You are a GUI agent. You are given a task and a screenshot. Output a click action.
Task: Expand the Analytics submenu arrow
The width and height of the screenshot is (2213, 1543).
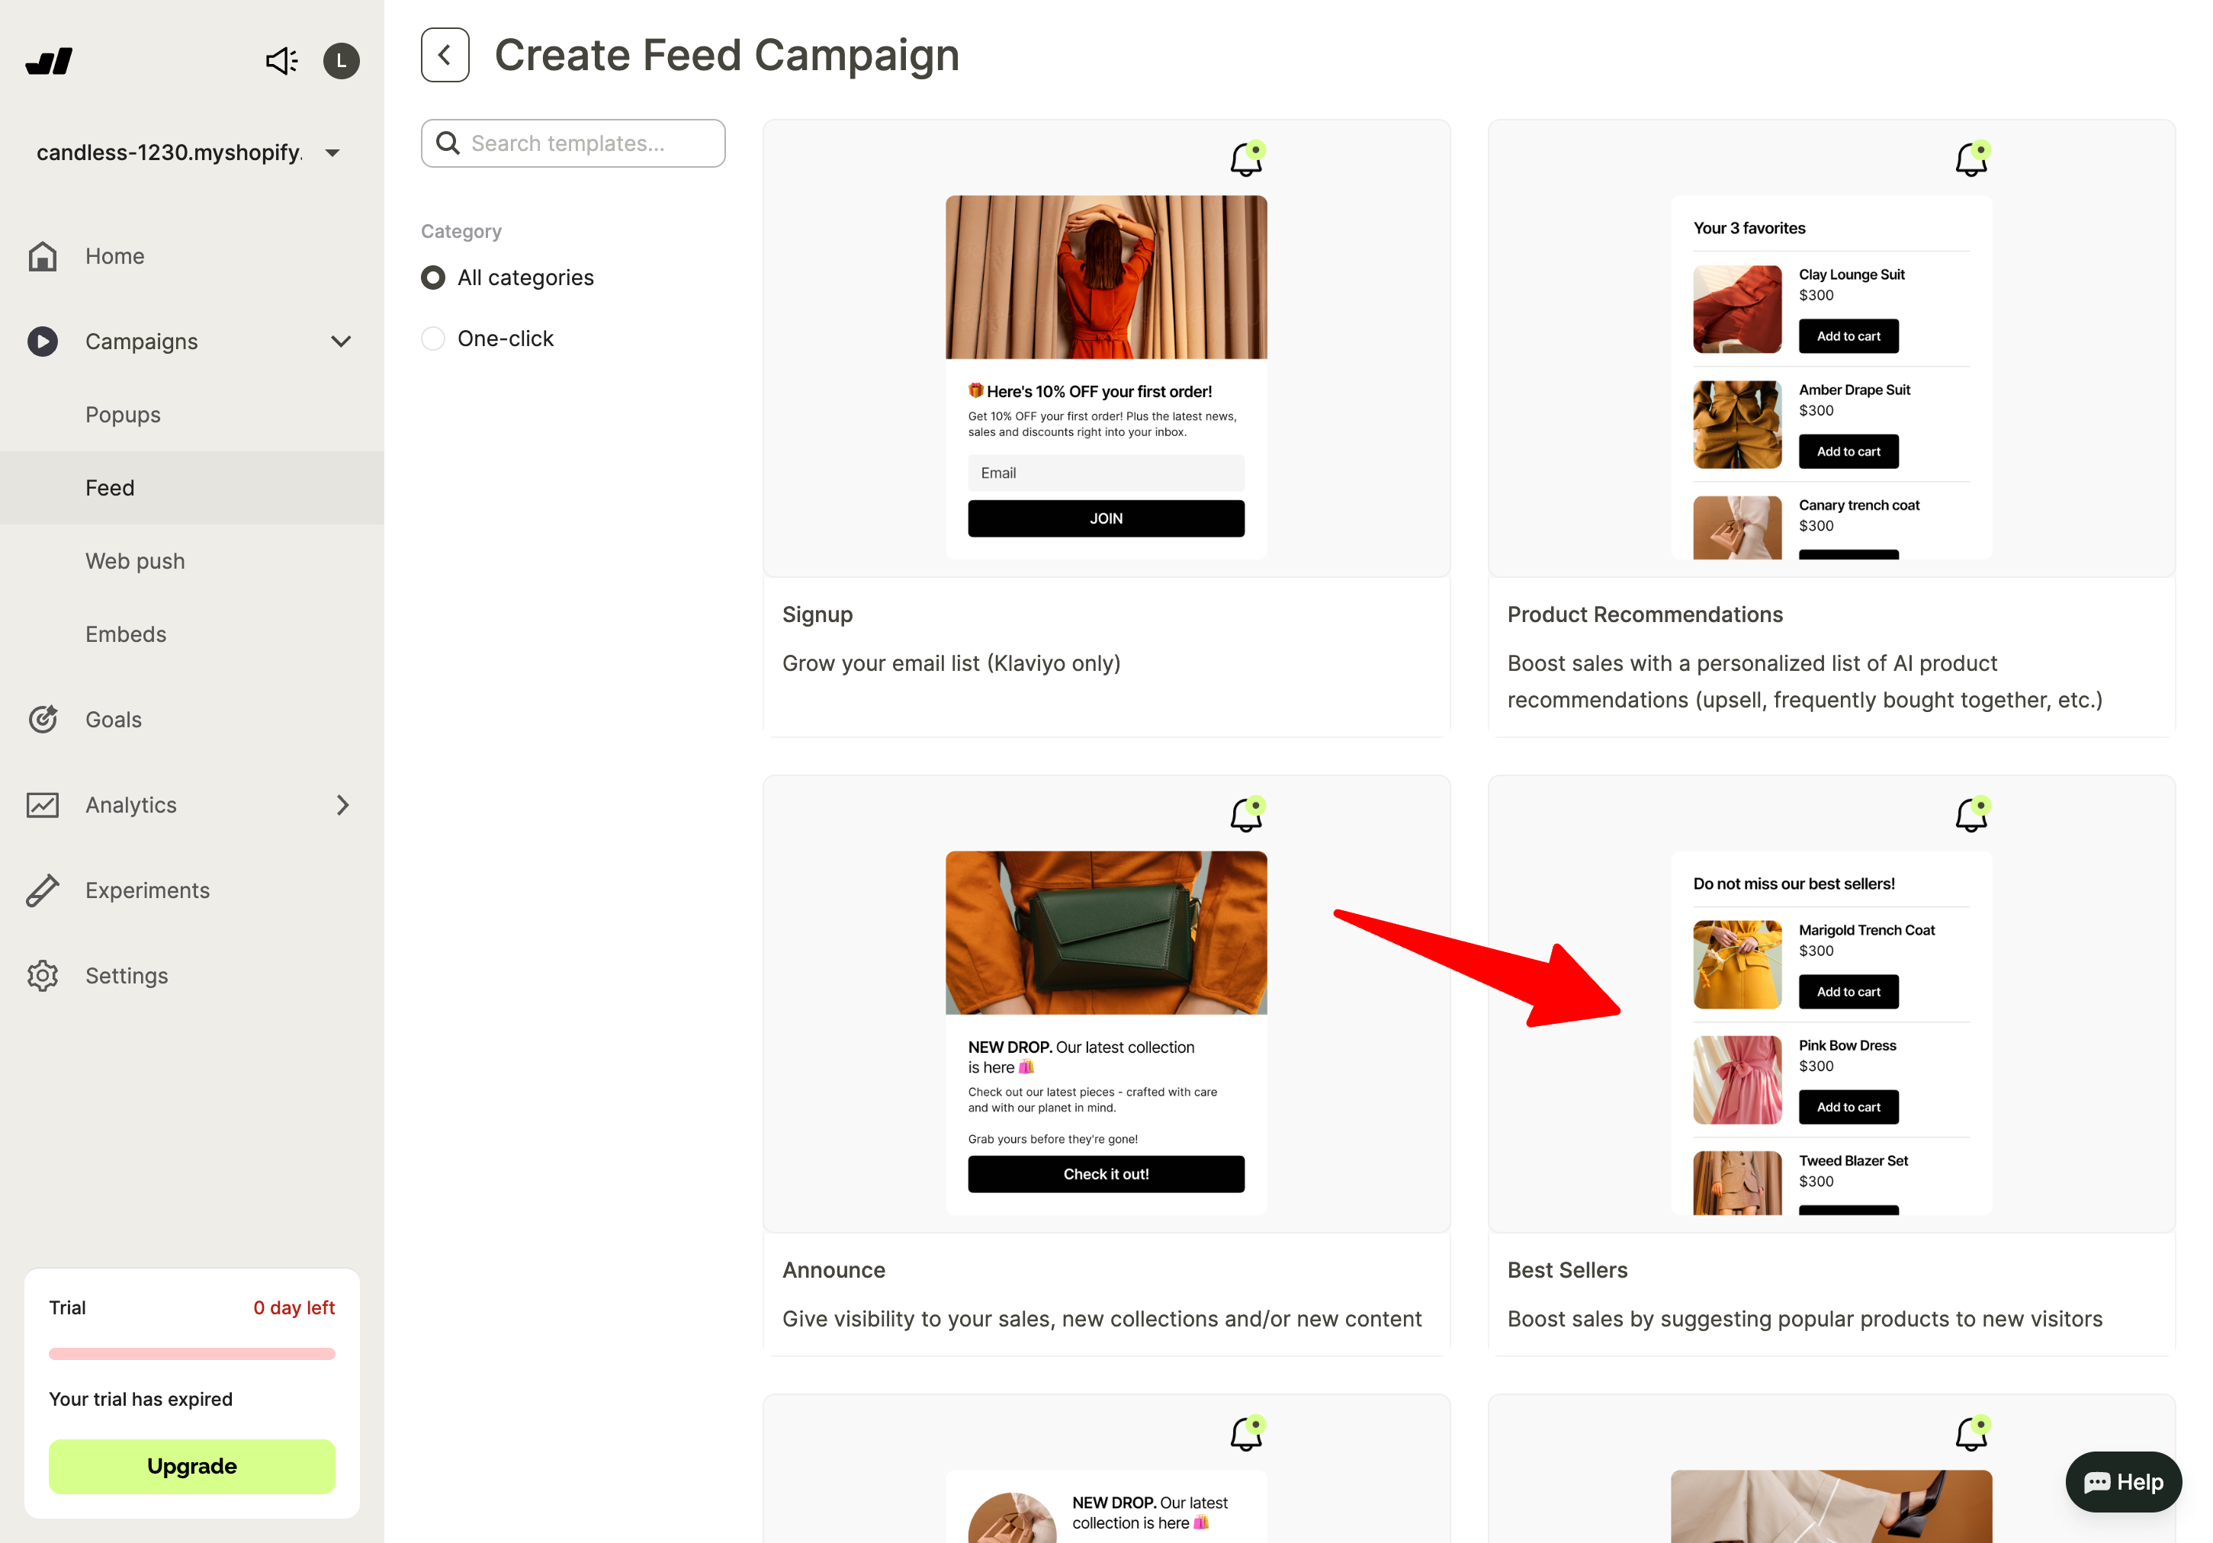[342, 806]
